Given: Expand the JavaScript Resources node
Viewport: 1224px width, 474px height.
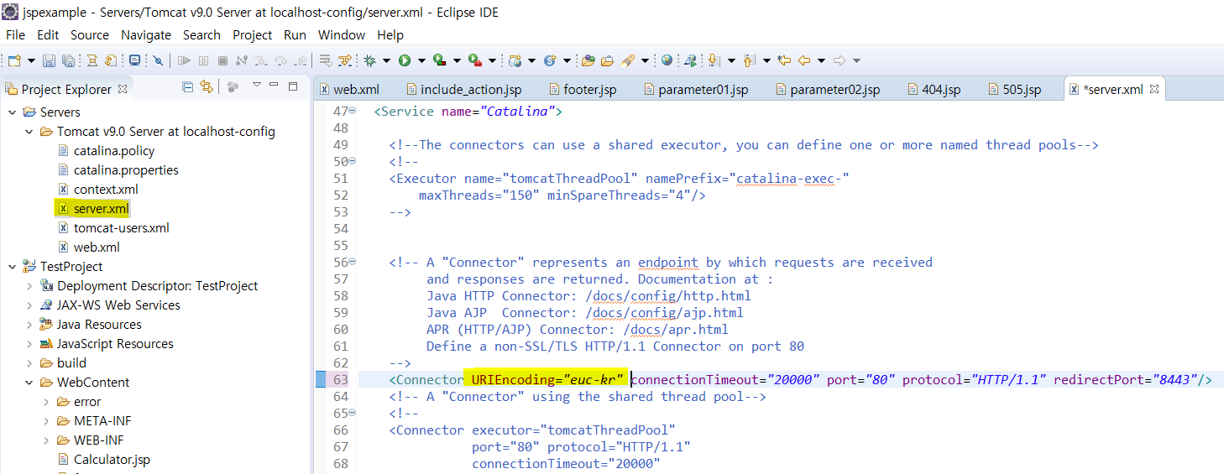Looking at the screenshot, I should click(x=29, y=343).
